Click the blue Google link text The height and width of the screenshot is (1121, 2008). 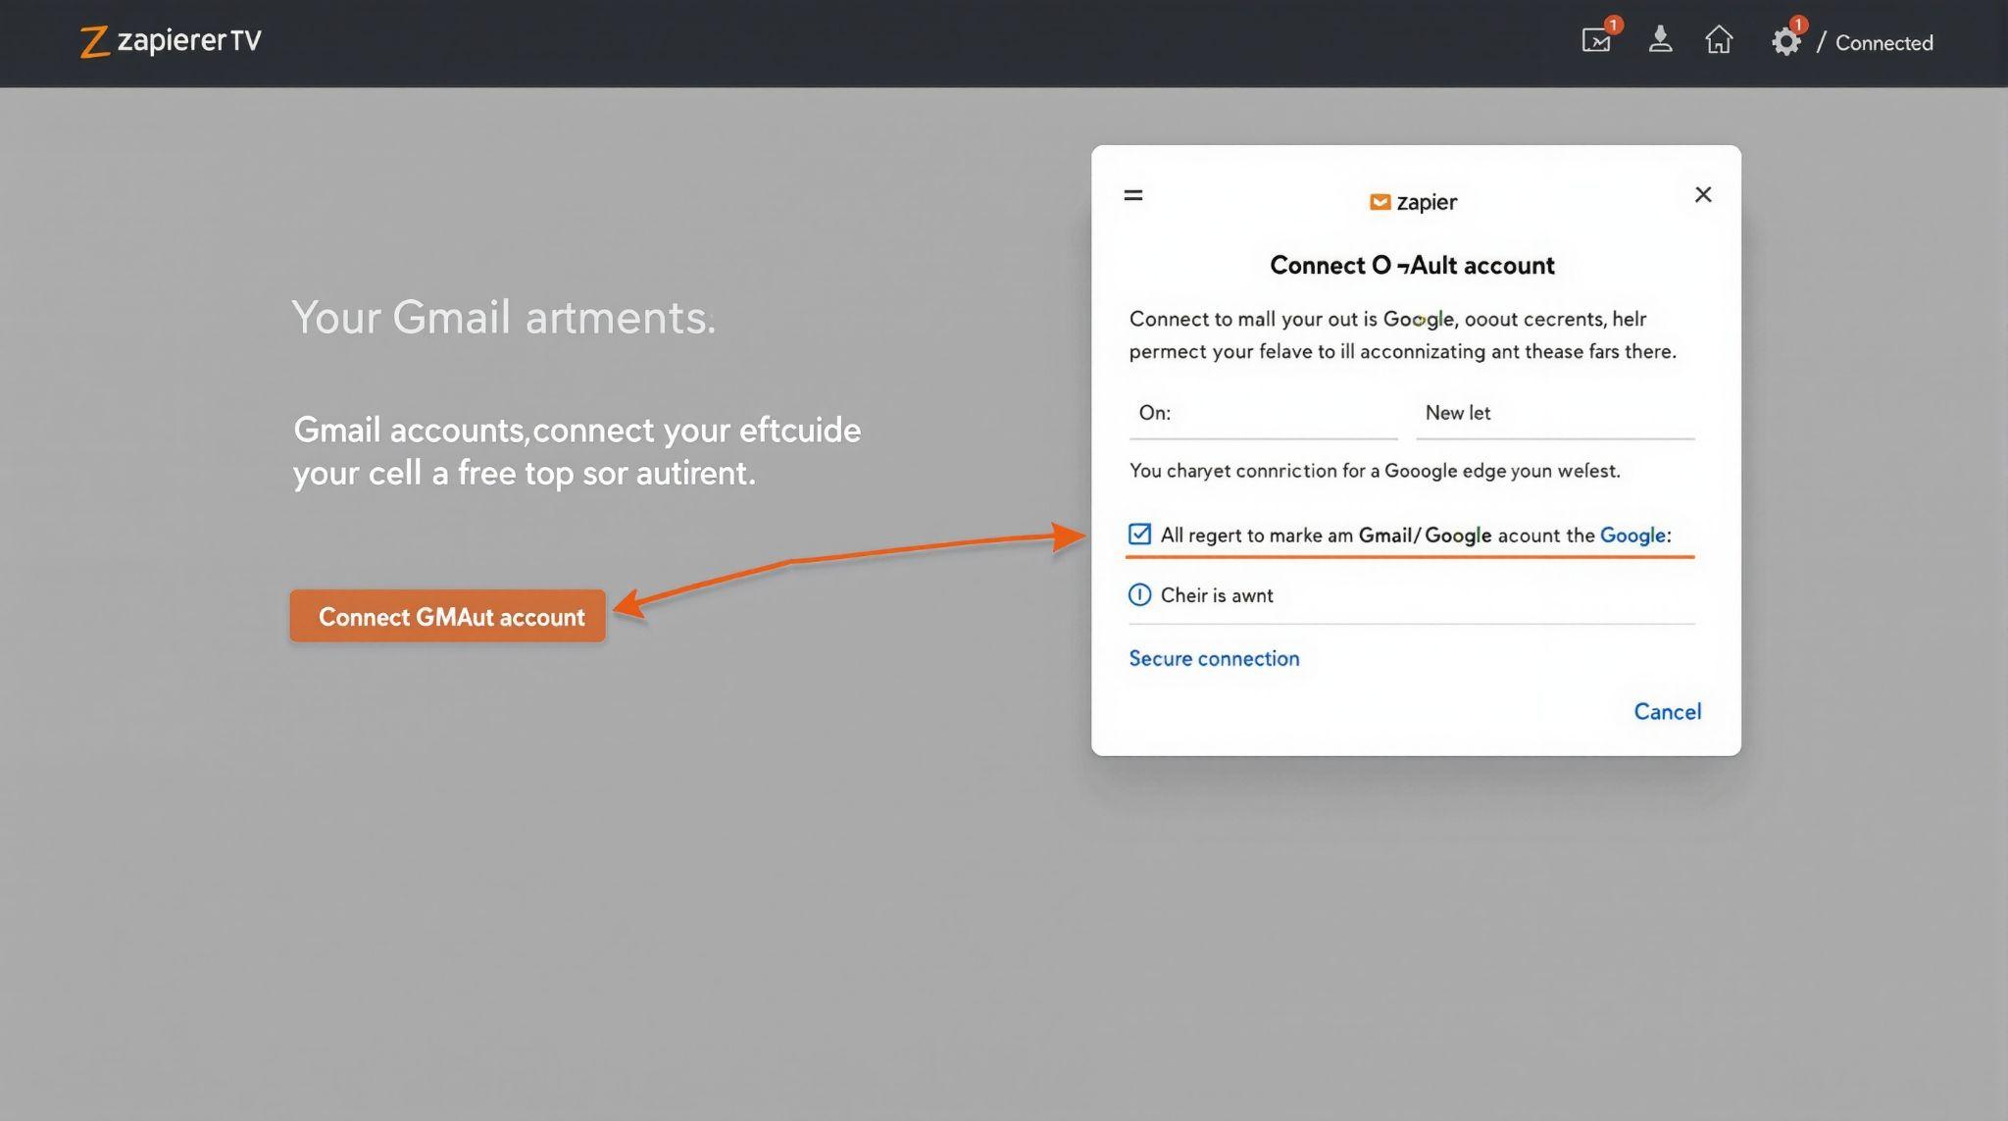tap(1632, 535)
